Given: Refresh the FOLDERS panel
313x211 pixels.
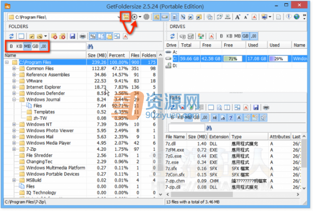Looking at the screenshot, I should 12,36.
